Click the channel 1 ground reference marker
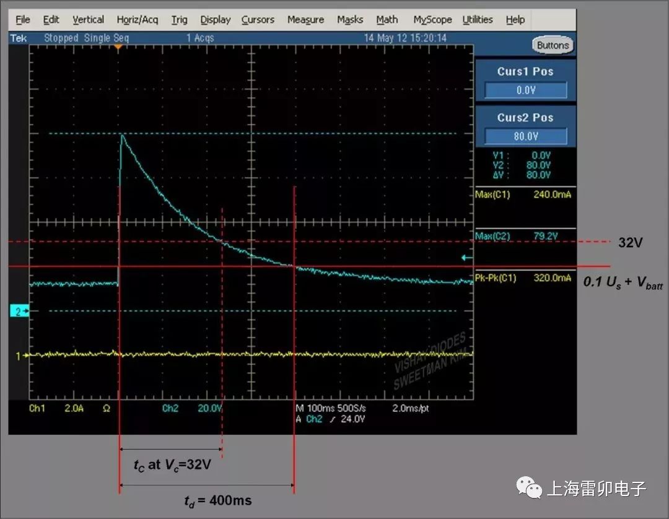Viewport: 669px width, 519px height. click(22, 355)
